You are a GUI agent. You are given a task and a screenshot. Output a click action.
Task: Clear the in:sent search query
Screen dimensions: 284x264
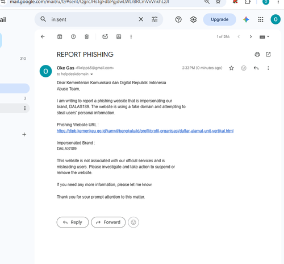tap(141, 19)
